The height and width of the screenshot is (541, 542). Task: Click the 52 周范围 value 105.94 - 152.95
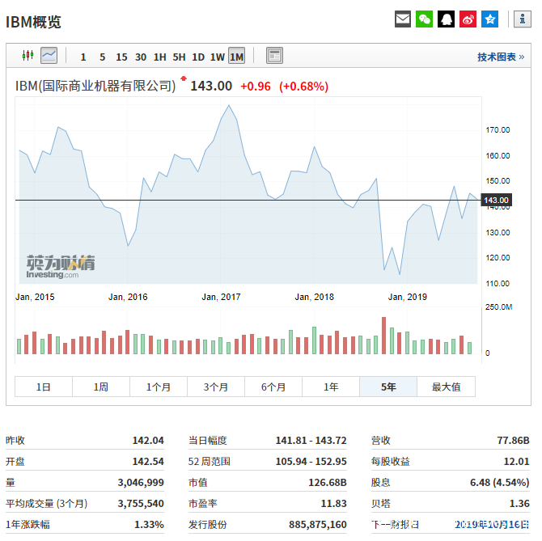tap(311, 461)
